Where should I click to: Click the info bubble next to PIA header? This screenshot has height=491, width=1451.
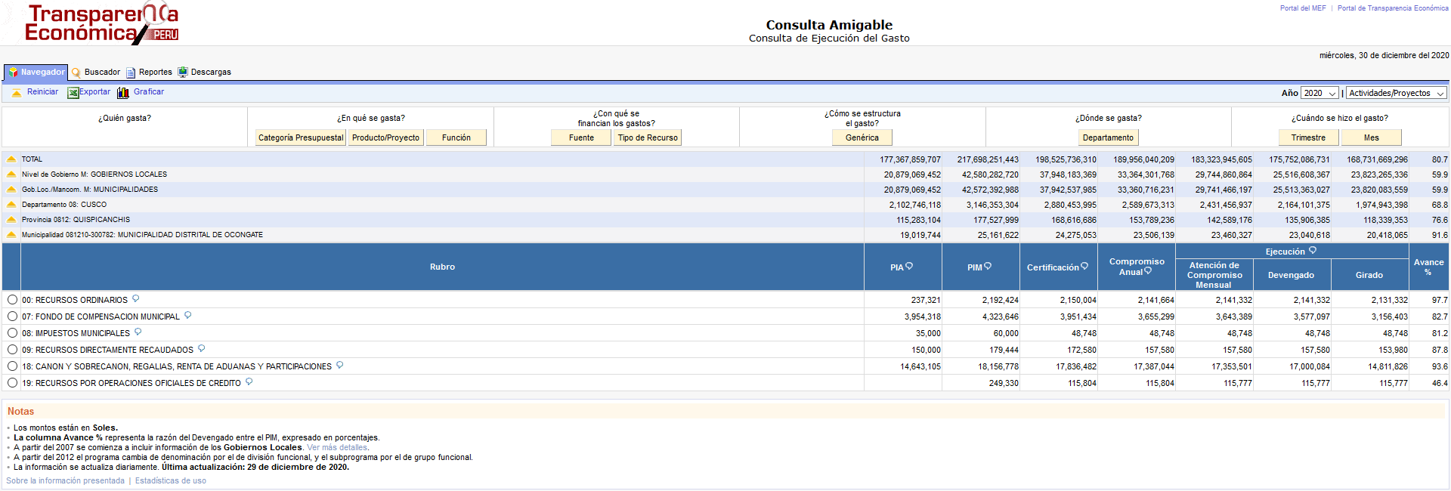[909, 266]
